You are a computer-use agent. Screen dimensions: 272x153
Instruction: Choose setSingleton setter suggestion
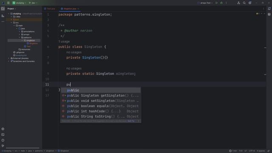tap(101, 101)
